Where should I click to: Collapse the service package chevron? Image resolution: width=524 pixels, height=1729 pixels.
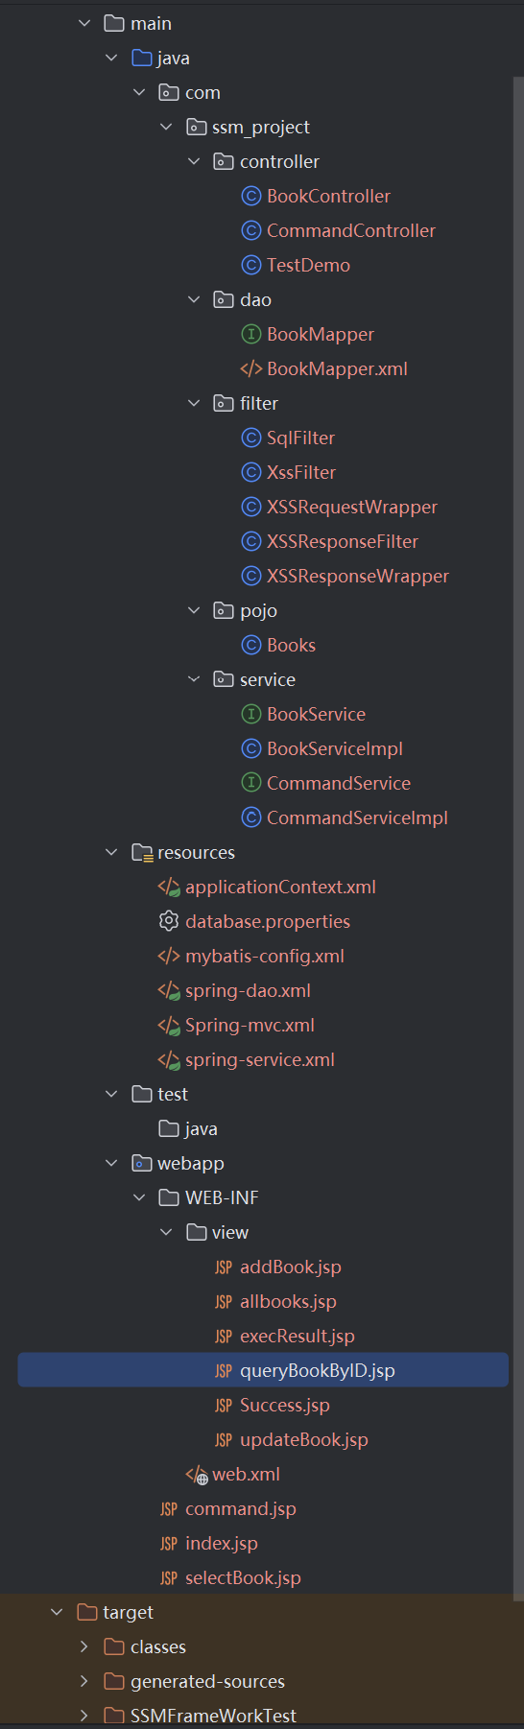coord(194,679)
